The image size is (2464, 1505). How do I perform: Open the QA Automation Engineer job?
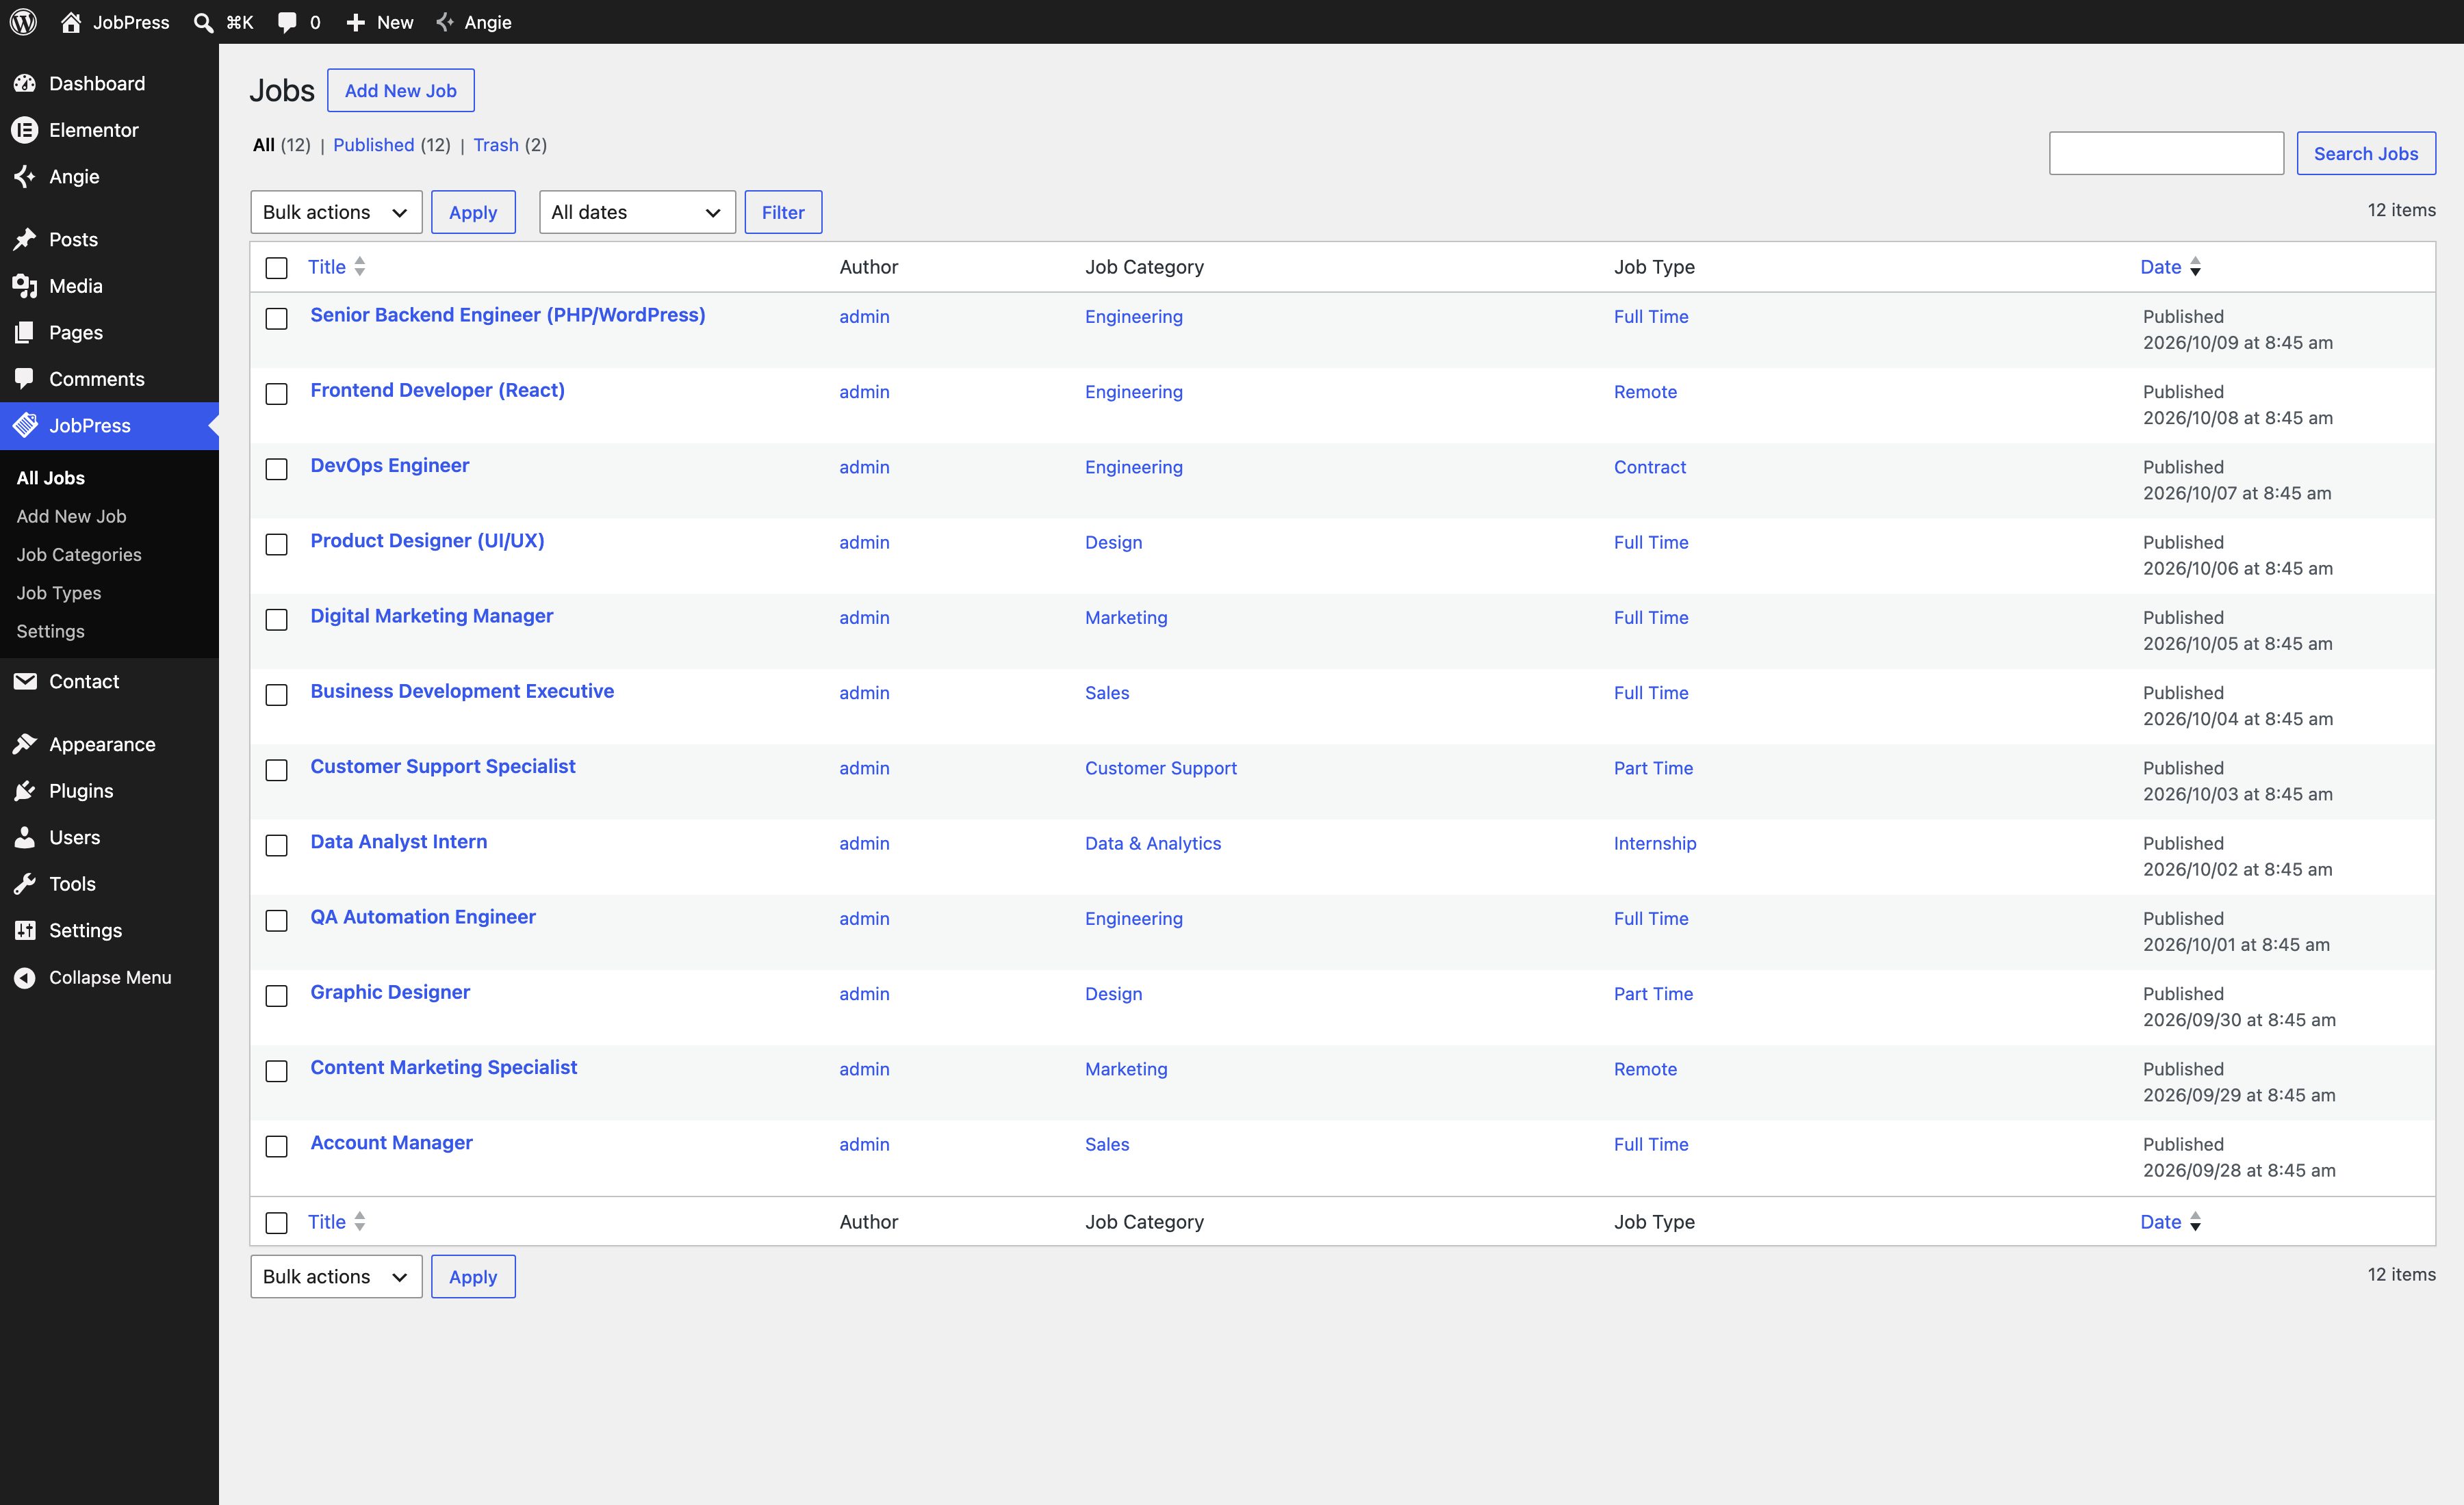point(423,917)
